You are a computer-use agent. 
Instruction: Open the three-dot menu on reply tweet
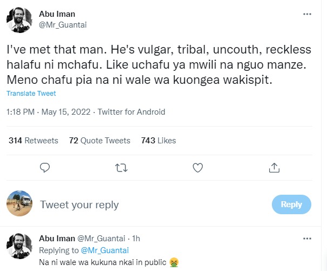click(308, 238)
